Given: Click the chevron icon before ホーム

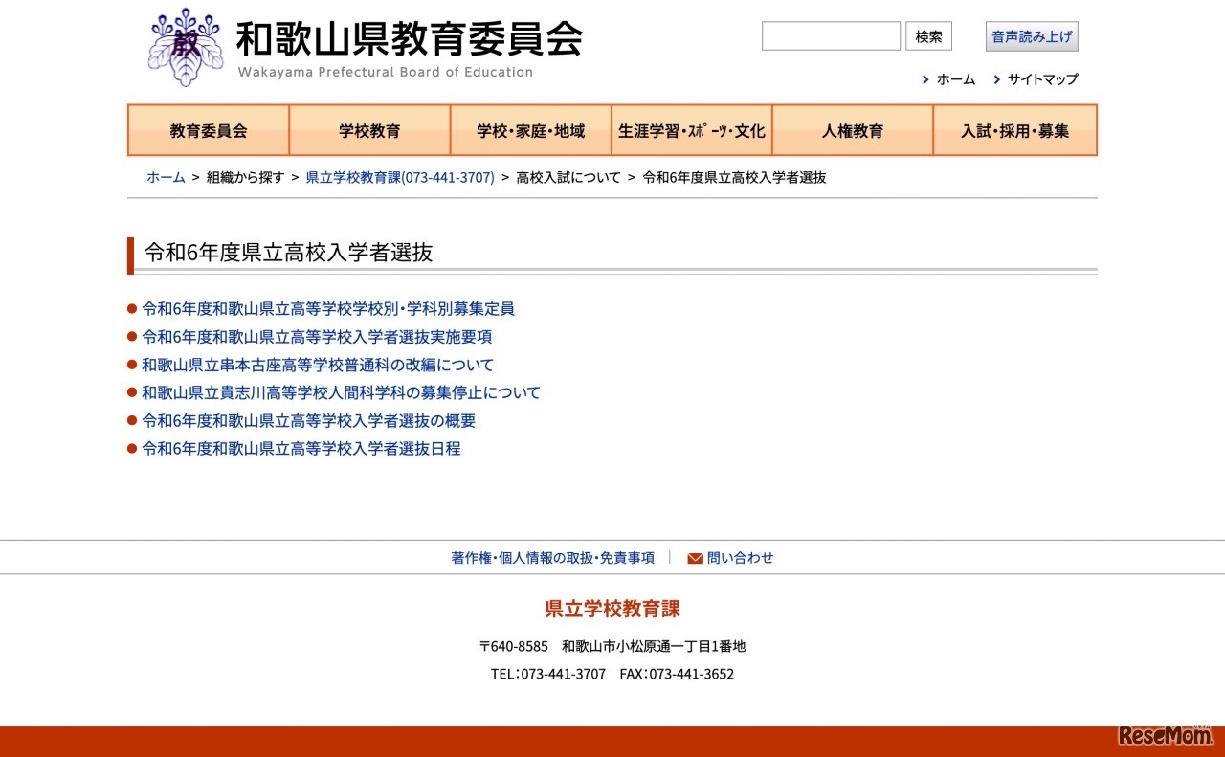Looking at the screenshot, I should tap(925, 79).
